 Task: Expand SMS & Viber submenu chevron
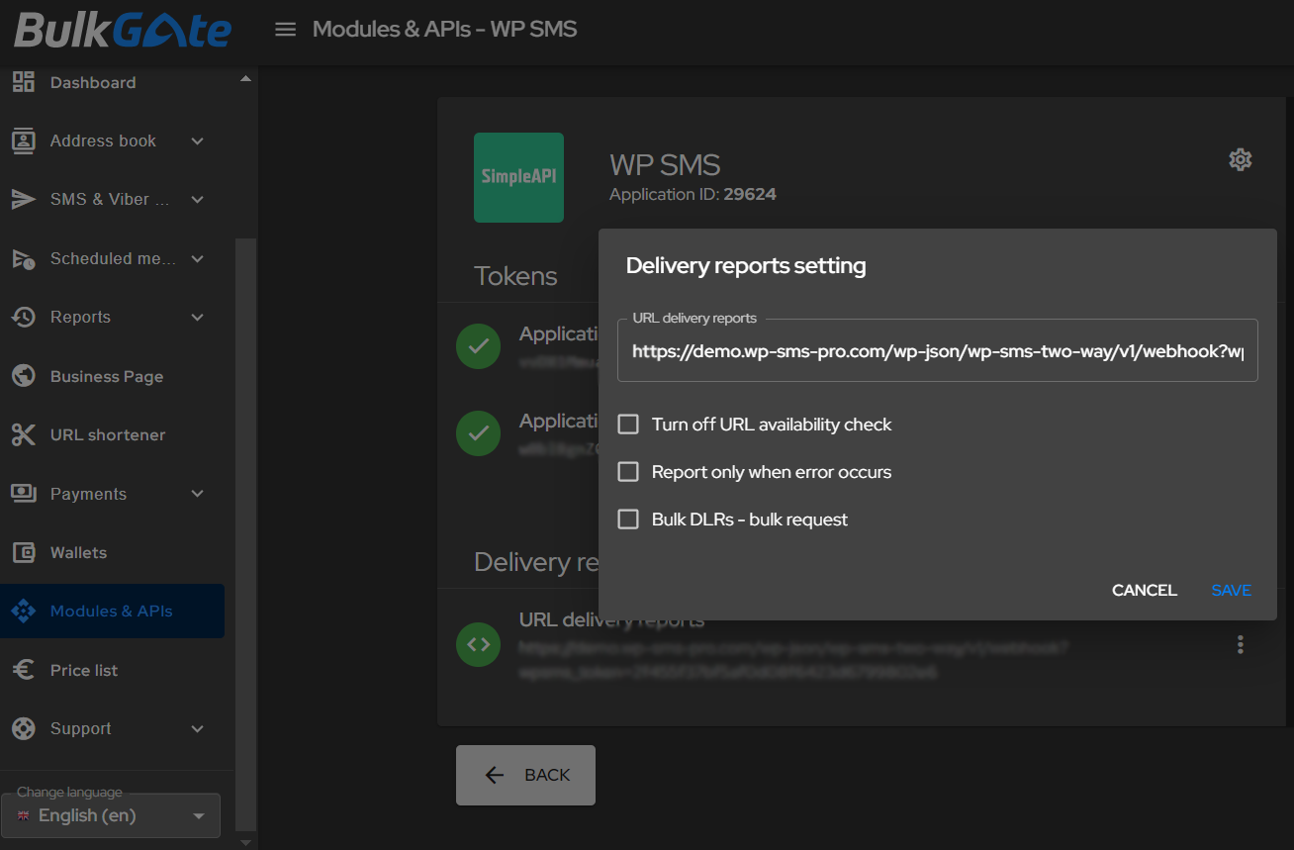tap(197, 200)
